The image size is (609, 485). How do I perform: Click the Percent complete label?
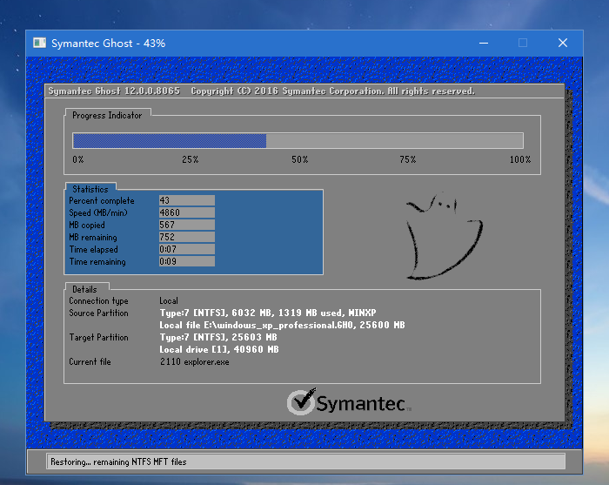pos(102,201)
